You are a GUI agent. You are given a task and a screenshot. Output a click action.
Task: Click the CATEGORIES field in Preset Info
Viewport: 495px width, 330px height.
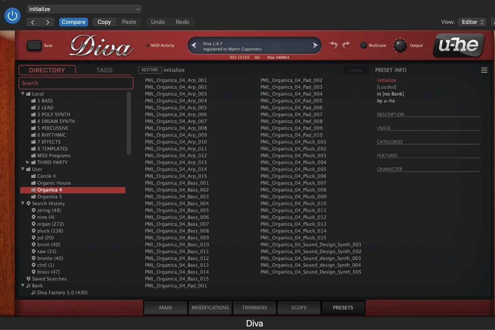pos(428,142)
